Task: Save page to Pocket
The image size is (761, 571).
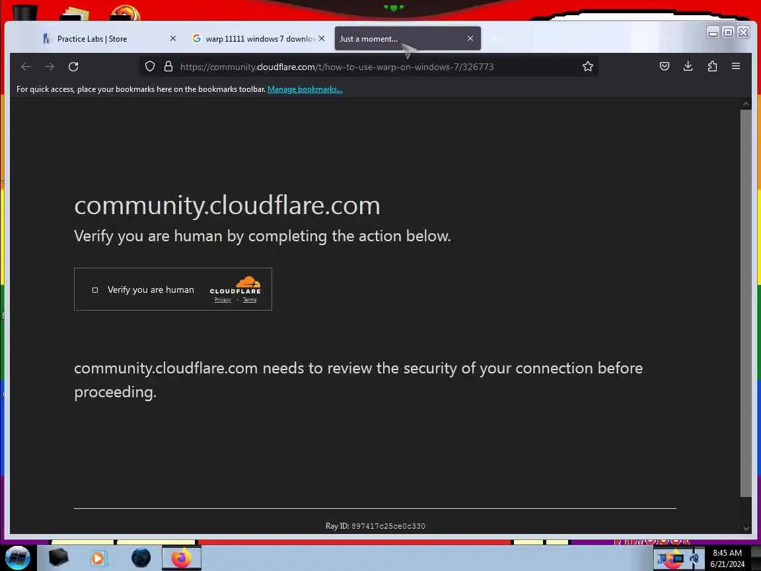Action: pos(665,66)
